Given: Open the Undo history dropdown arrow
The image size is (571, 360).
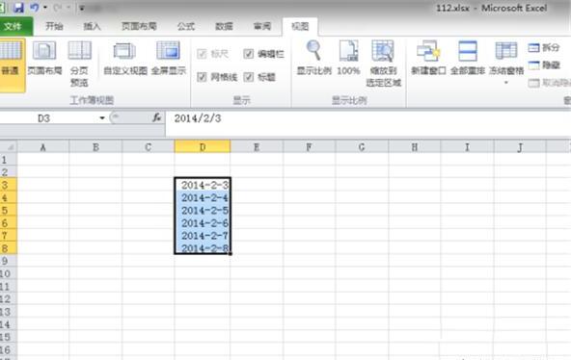Looking at the screenshot, I should [45, 8].
